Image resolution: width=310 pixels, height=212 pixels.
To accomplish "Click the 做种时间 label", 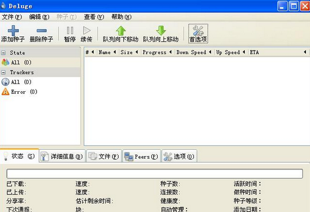I will [247, 192].
